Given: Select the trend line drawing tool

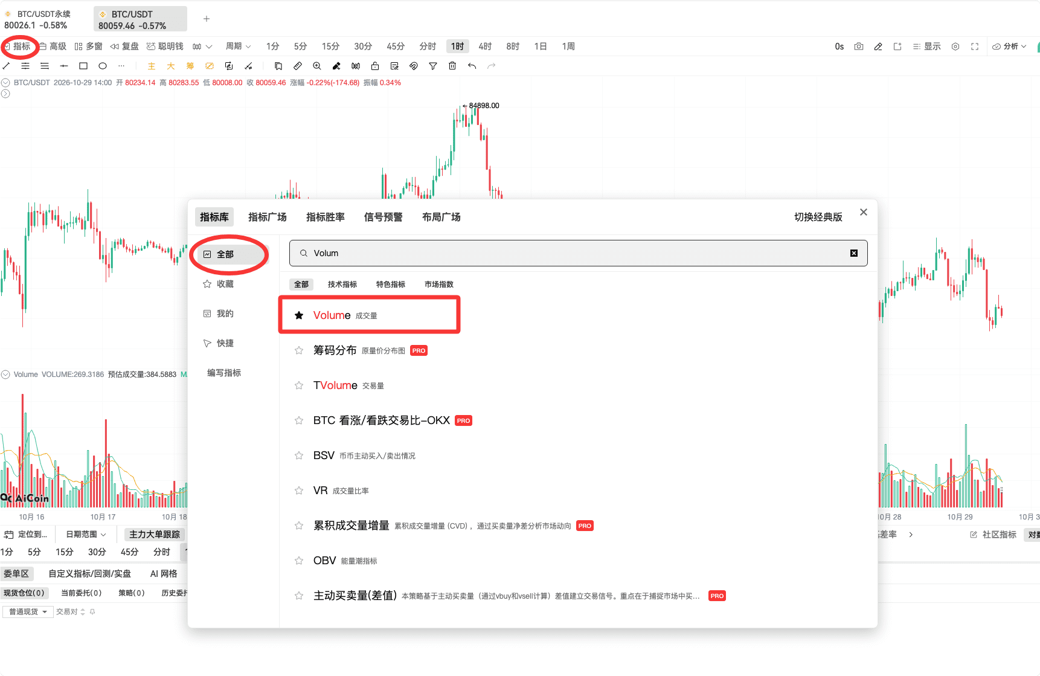Looking at the screenshot, I should point(6,66).
